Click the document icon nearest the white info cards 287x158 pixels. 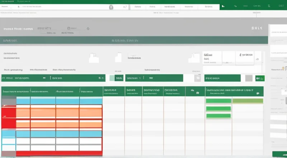coord(196,58)
